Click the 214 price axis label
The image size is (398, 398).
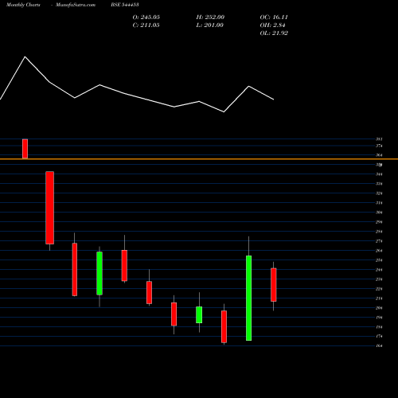pyautogui.click(x=379, y=298)
